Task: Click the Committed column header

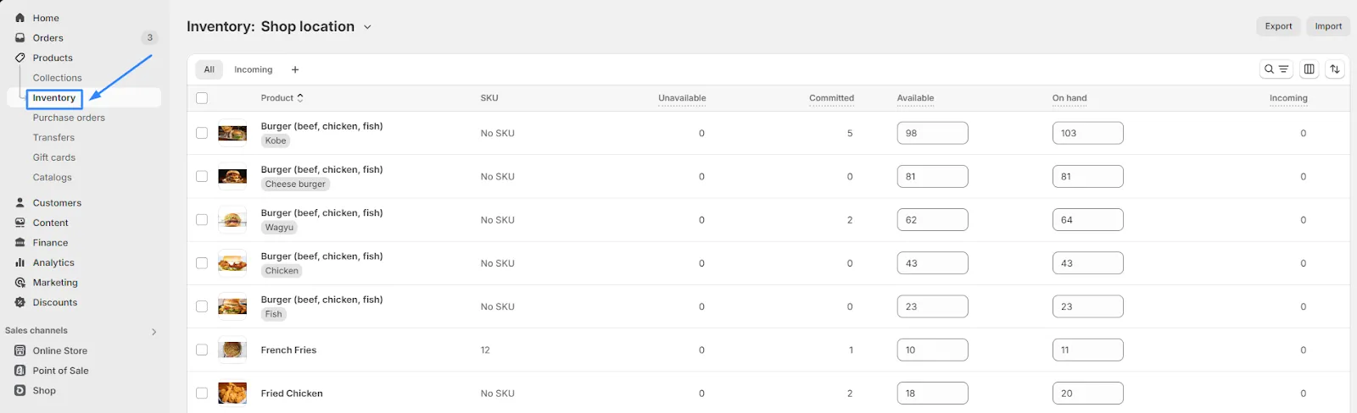Action: (831, 98)
